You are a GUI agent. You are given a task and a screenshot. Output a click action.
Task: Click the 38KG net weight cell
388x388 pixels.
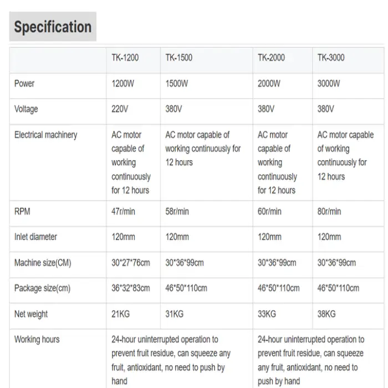point(326,314)
